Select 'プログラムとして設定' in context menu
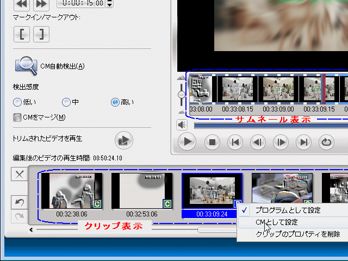This screenshot has width=348, height=261. [x=288, y=210]
